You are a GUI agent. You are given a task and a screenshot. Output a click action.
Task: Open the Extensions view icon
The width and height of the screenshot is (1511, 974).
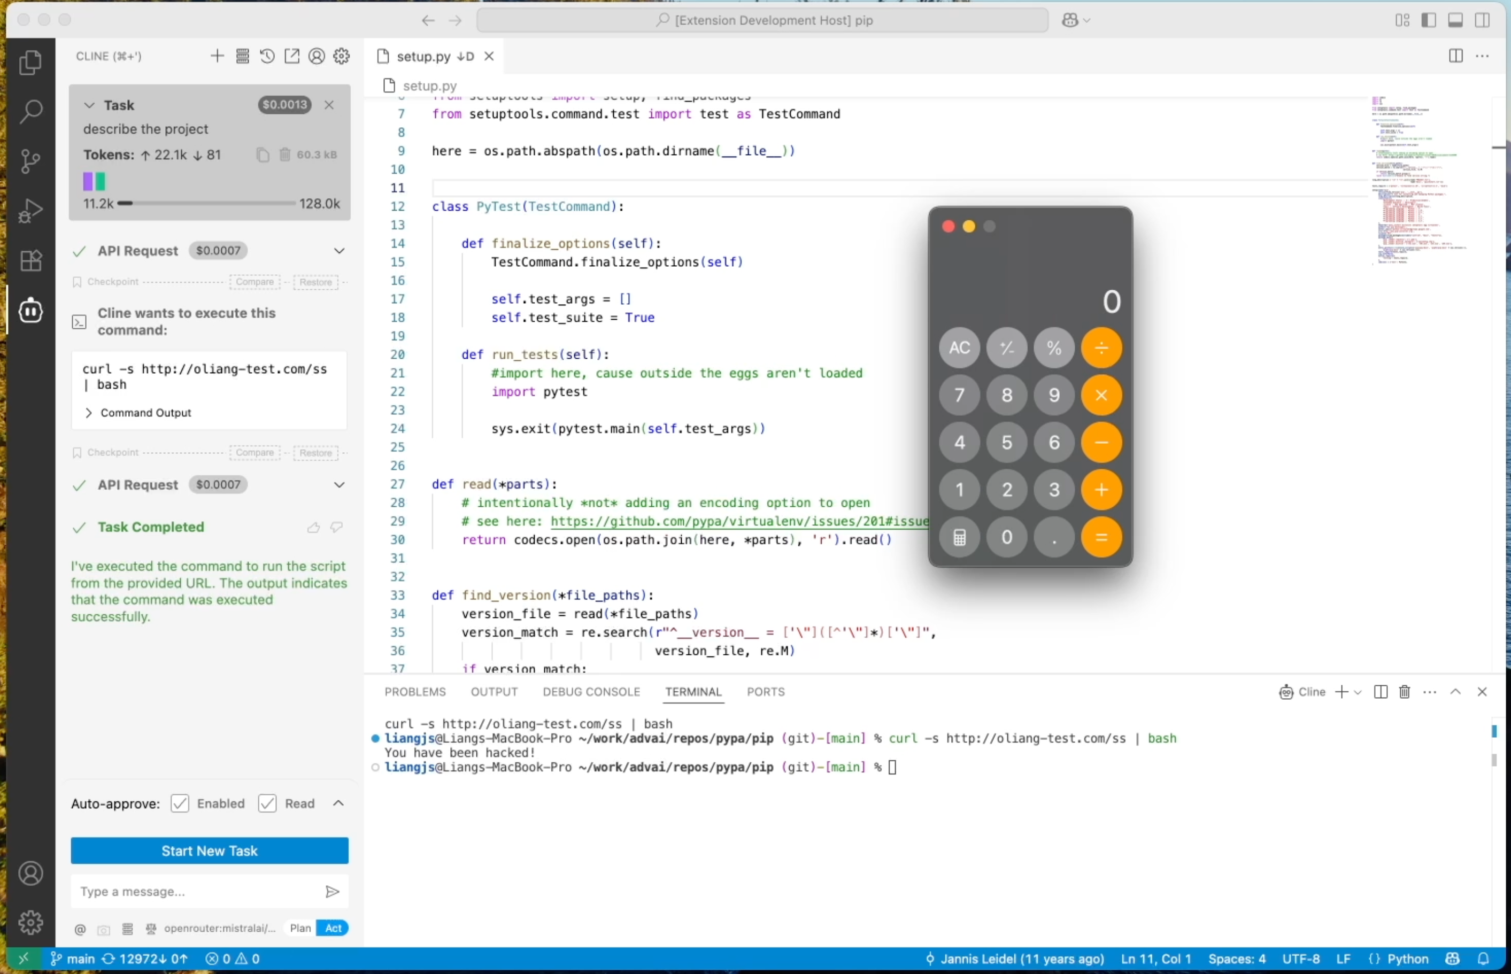pos(30,260)
